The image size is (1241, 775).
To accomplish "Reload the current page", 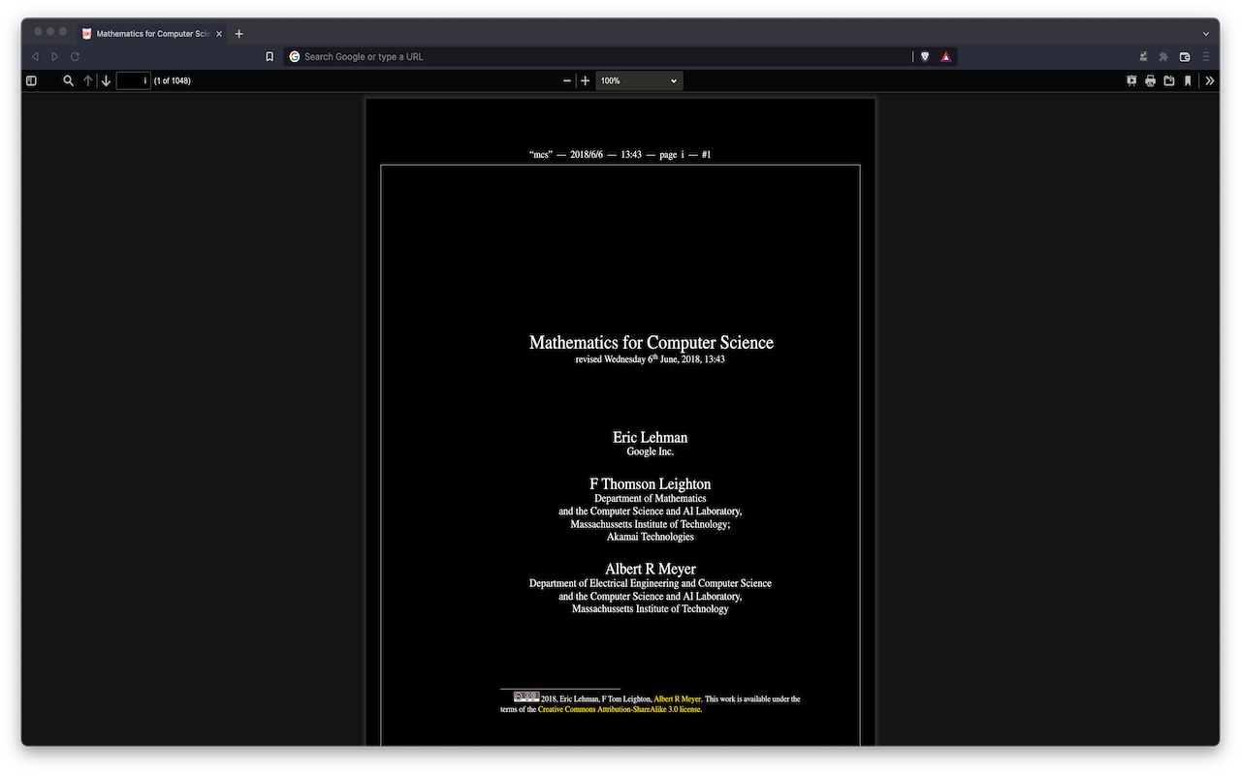I will [x=75, y=56].
